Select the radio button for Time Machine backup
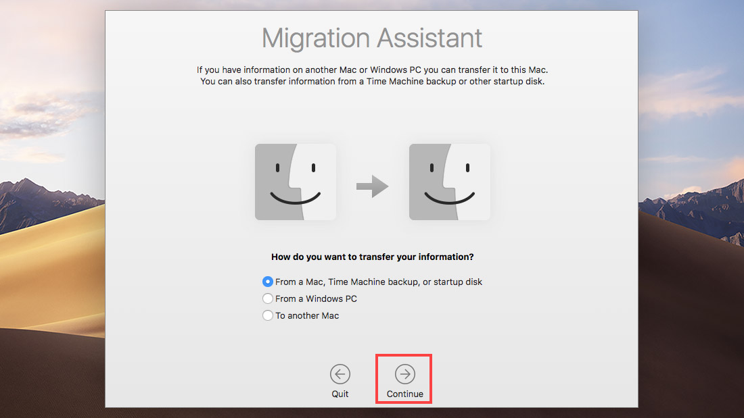 (x=267, y=282)
